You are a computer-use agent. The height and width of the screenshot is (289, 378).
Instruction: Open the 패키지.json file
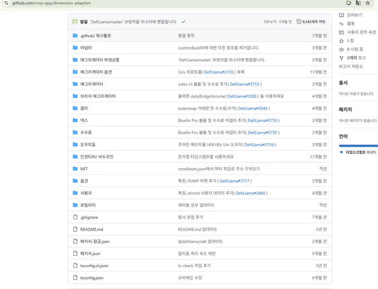click(90, 253)
